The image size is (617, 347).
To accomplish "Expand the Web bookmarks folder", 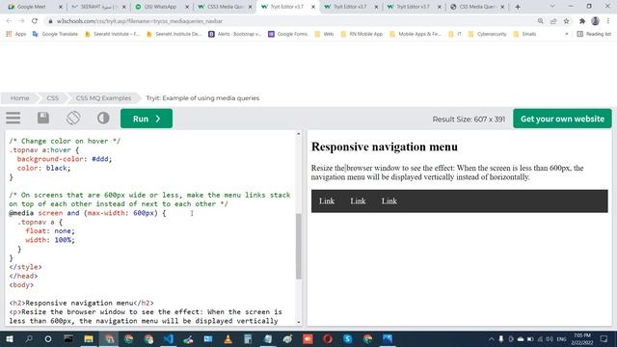I will click(x=324, y=35).
